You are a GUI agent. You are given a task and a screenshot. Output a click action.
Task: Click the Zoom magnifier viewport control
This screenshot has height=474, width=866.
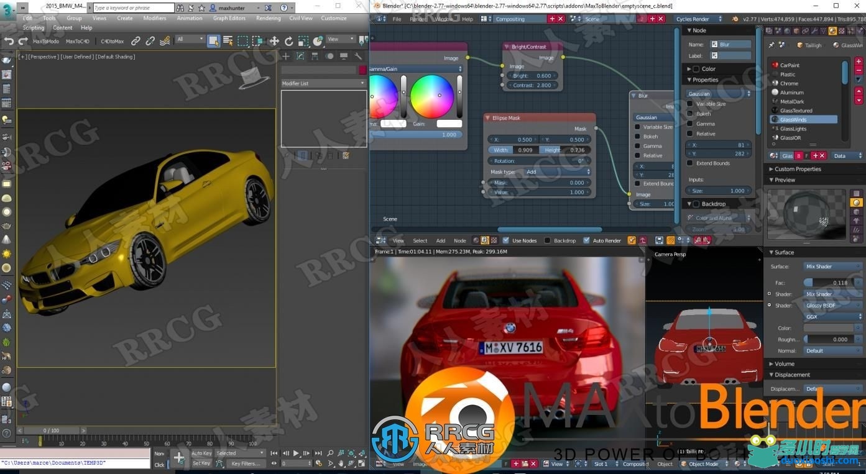330,453
